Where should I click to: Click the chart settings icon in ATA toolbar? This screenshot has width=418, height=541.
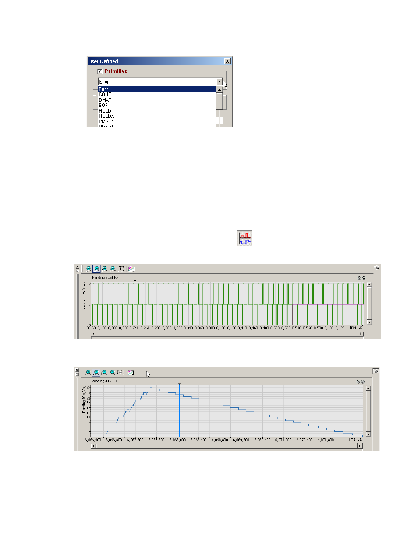coord(131,373)
